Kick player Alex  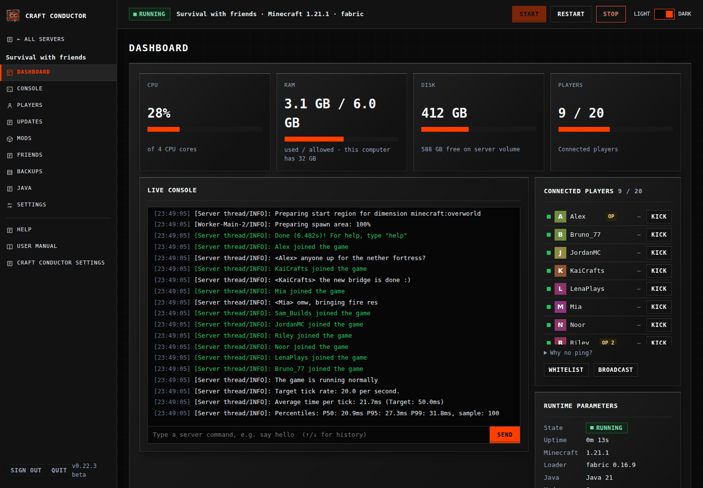pyautogui.click(x=659, y=217)
